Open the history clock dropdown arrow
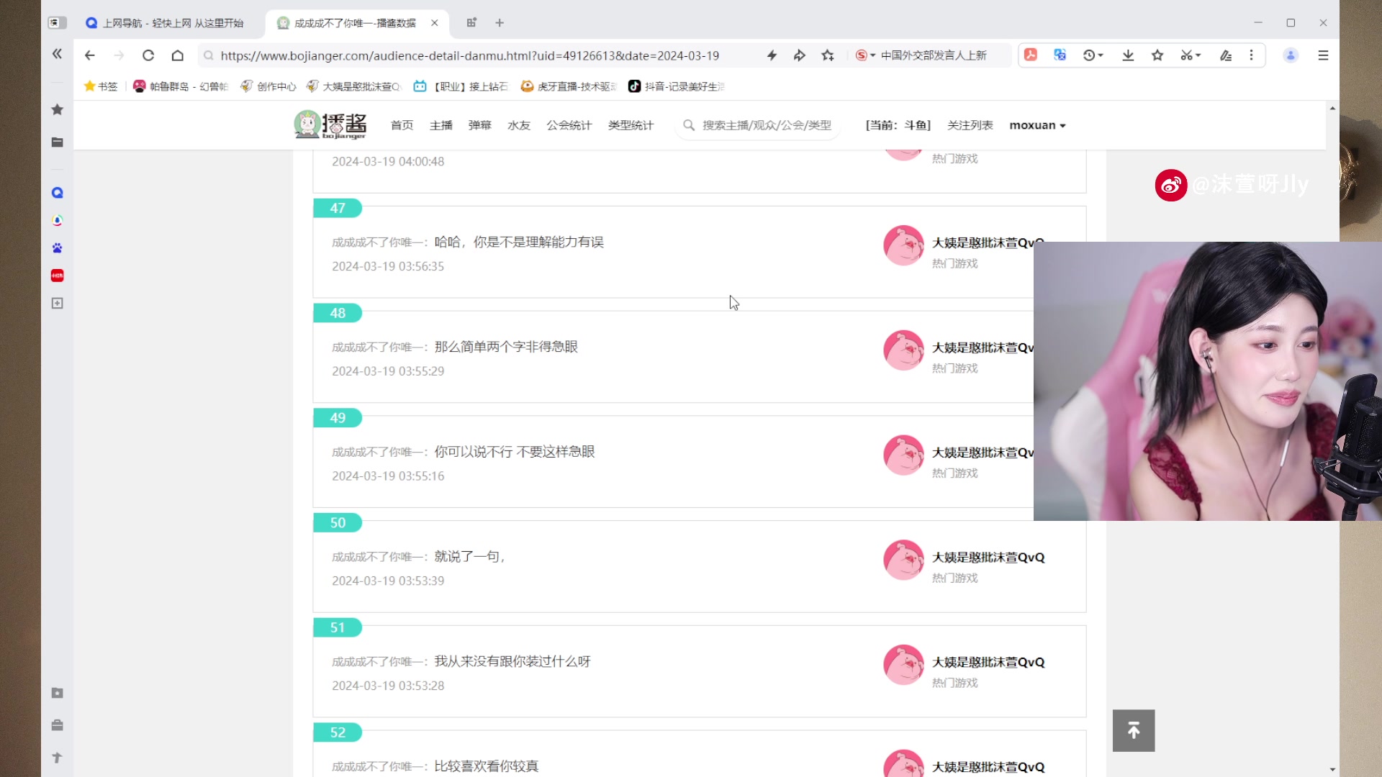The height and width of the screenshot is (777, 1382). click(x=1101, y=55)
